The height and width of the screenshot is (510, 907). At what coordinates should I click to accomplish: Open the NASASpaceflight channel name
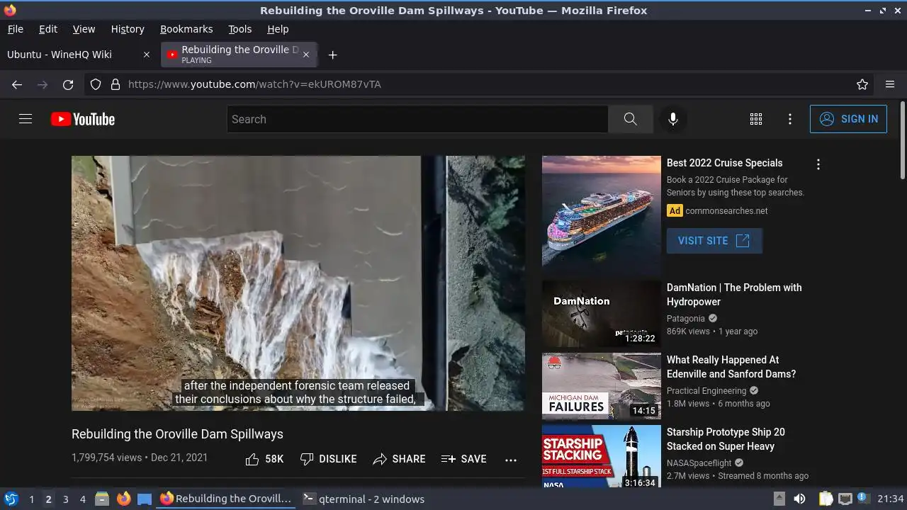(x=699, y=463)
